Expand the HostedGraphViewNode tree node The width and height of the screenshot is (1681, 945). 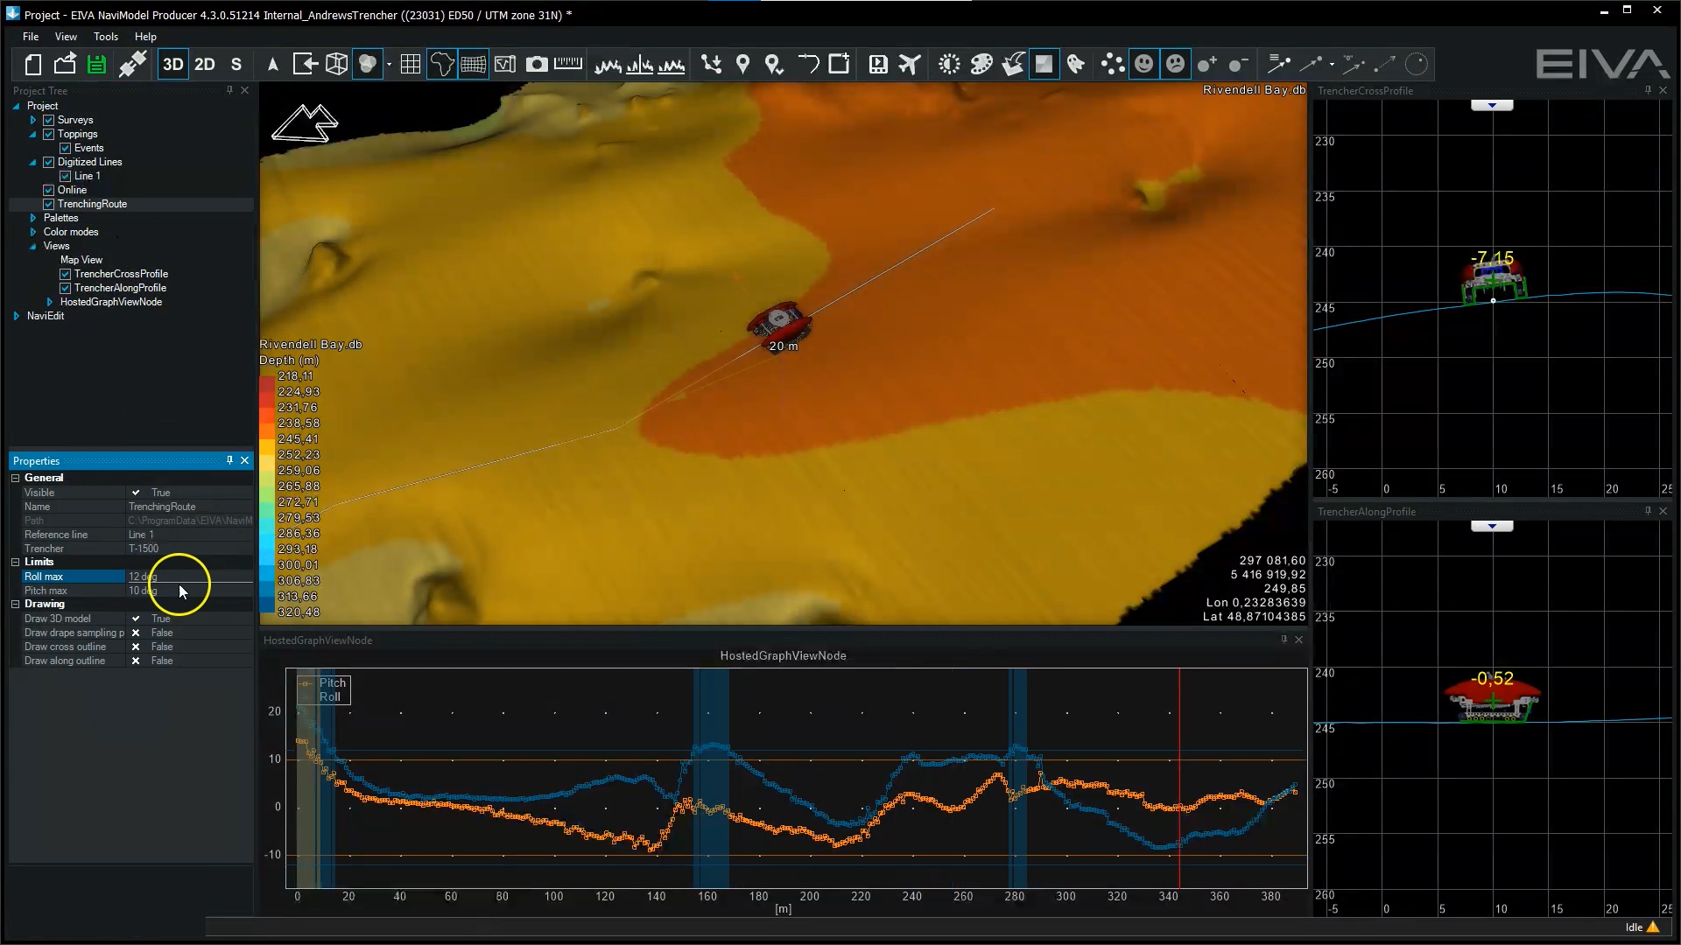point(50,302)
